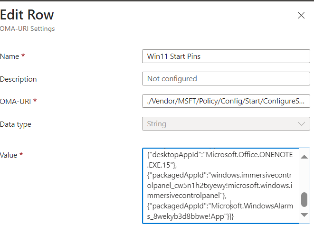Close the Edit Row pane
Viewport: 314px width, 244px height.
[301, 15]
